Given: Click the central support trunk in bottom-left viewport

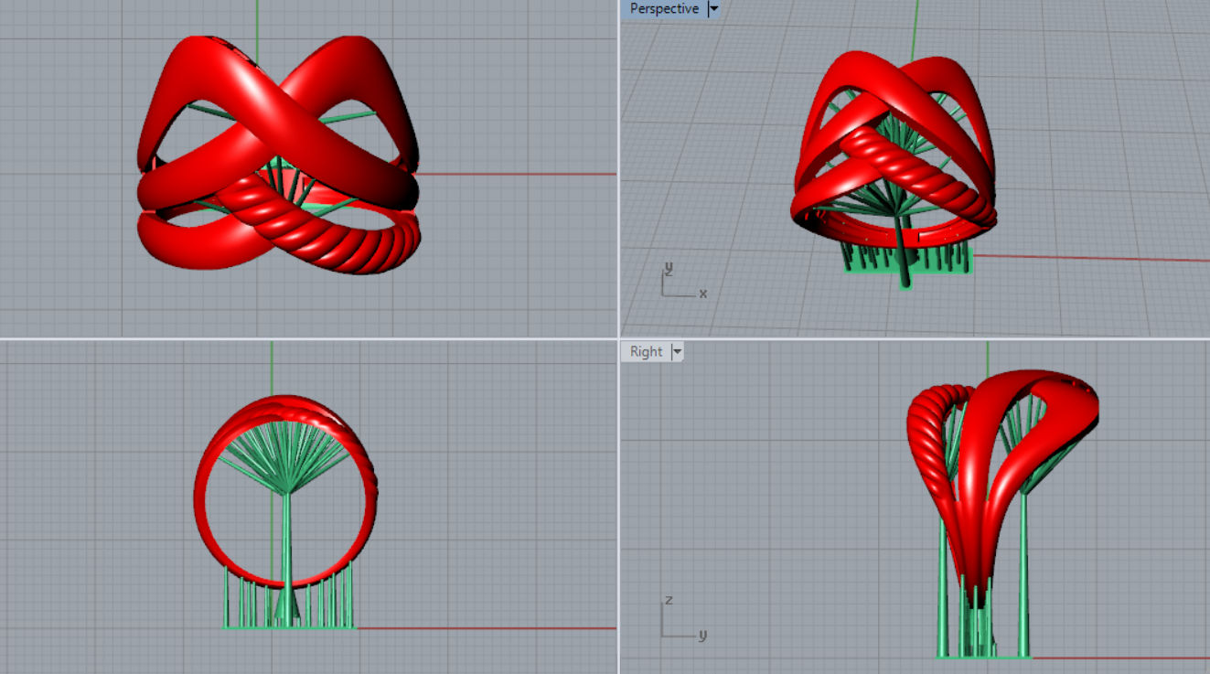Looking at the screenshot, I should (287, 549).
